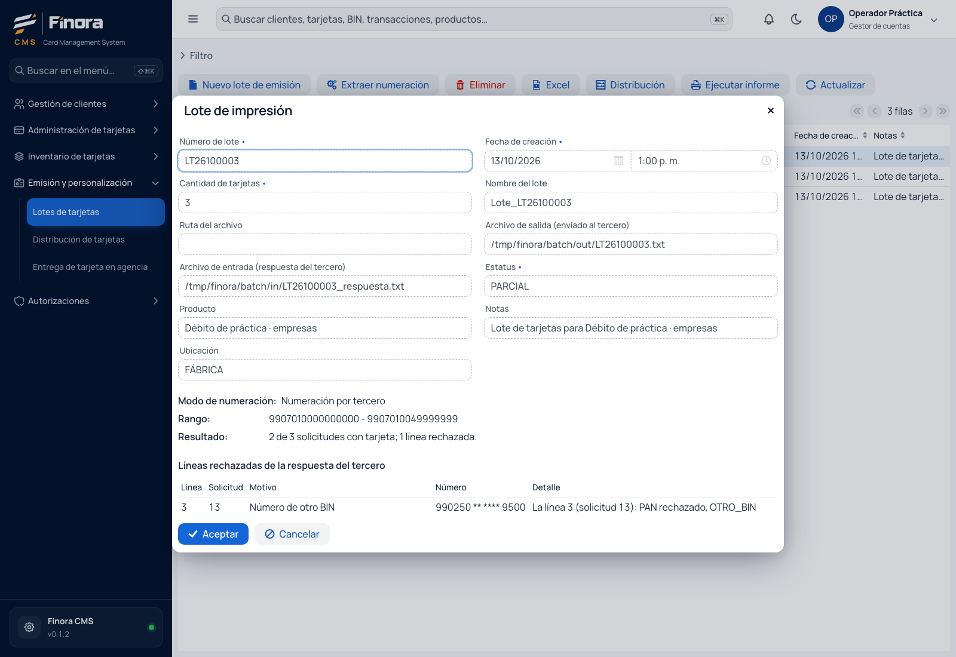Toggle dark mode moon icon
Viewport: 956px width, 657px height.
click(796, 19)
